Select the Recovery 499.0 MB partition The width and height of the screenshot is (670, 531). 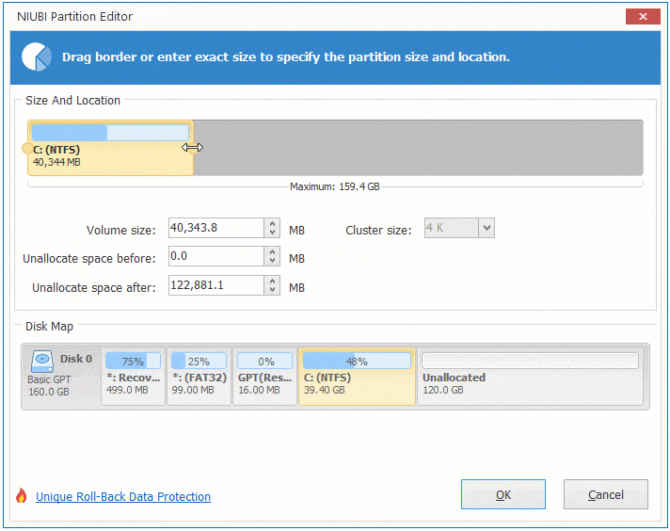point(133,377)
